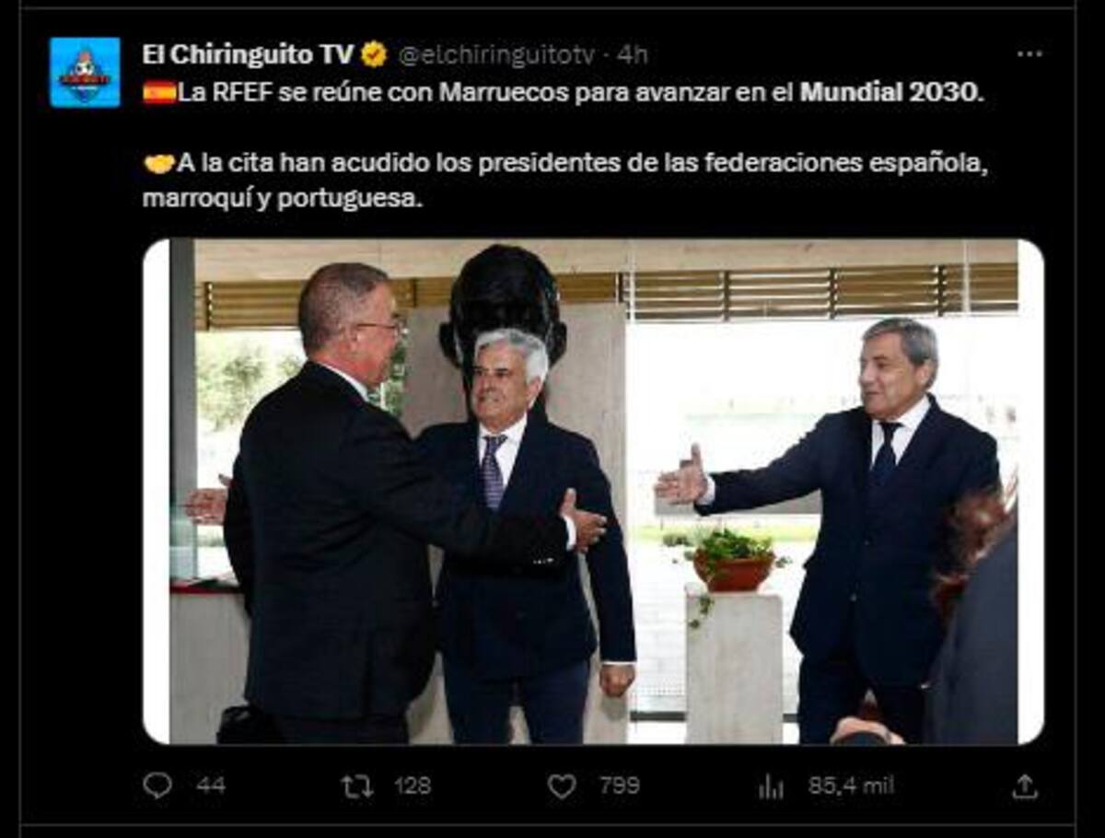Viewport: 1105px width, 838px height.
Task: Click the El Chiringuito TV account name
Action: click(247, 55)
